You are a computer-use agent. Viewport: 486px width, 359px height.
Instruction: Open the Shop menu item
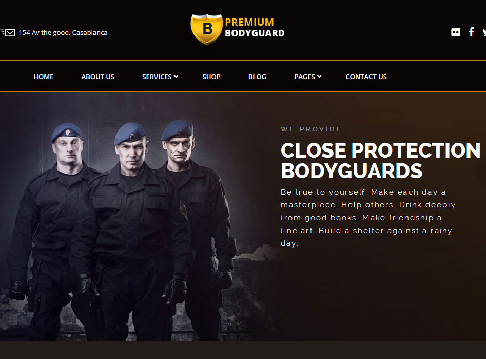click(x=211, y=77)
